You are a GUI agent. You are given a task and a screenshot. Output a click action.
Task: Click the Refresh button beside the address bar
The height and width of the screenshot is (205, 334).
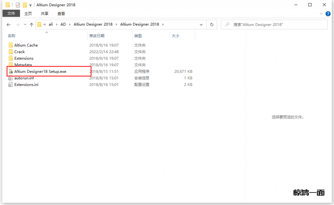pos(212,24)
